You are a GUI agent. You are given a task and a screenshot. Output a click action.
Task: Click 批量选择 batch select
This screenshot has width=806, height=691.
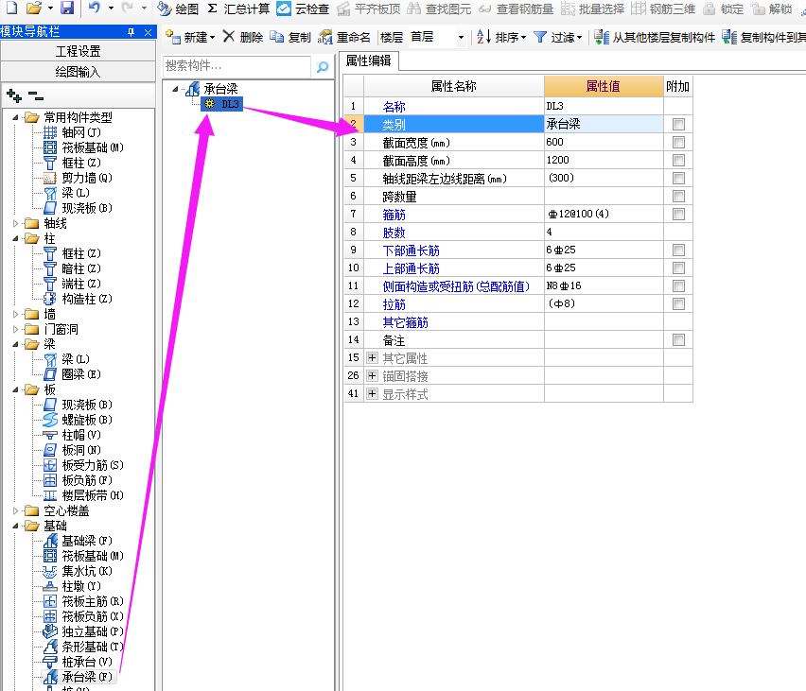point(593,9)
